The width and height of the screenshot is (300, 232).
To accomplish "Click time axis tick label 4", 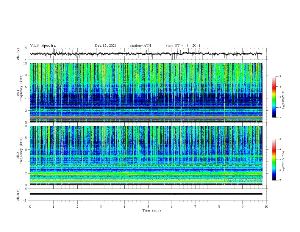I will point(124,207).
